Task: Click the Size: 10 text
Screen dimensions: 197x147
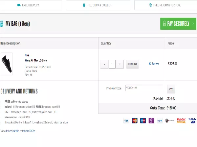Action: [x=29, y=75]
